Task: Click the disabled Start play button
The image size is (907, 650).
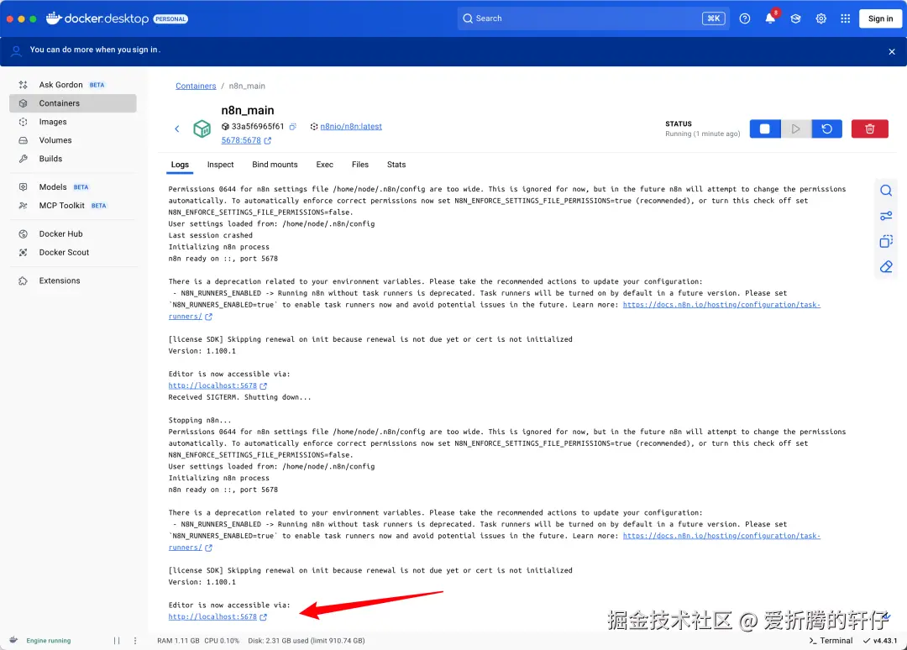Action: [x=796, y=129]
